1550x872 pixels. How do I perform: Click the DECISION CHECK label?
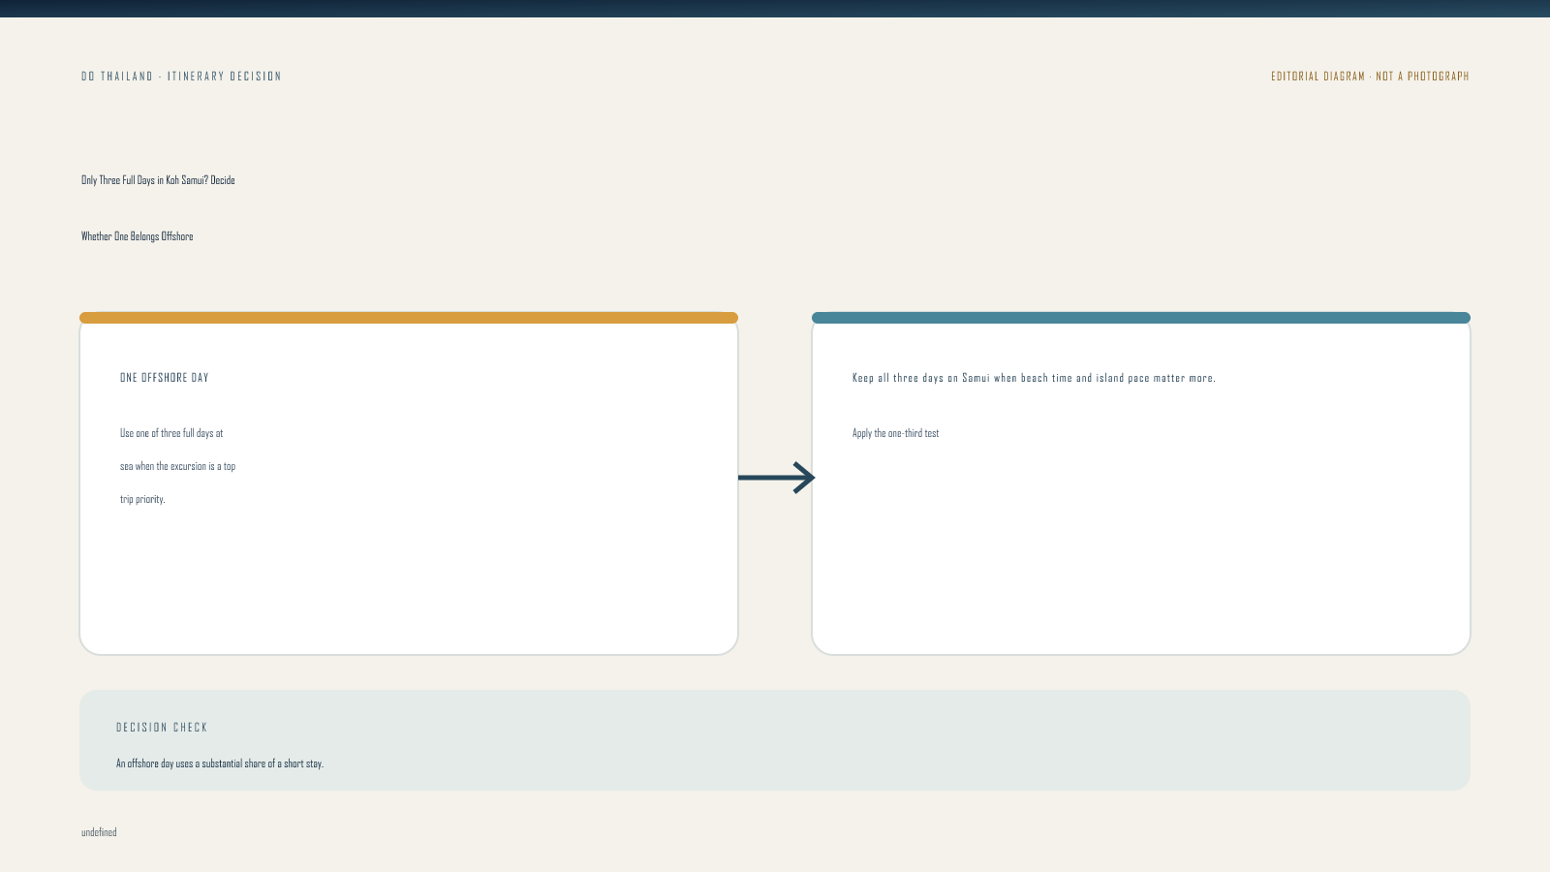(162, 728)
